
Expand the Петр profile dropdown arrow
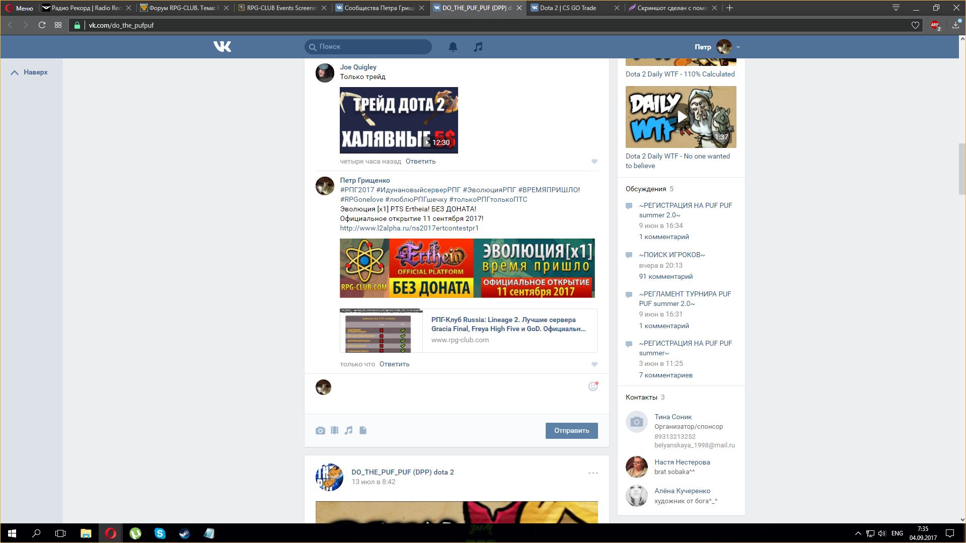738,47
